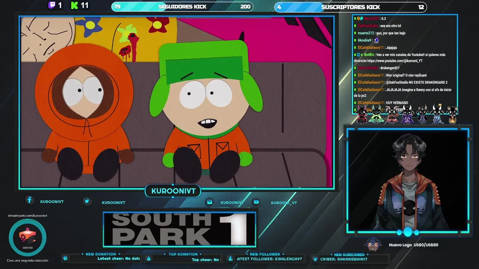Click the subscriber goal number 12
This screenshot has height=269, width=479.
421,7
